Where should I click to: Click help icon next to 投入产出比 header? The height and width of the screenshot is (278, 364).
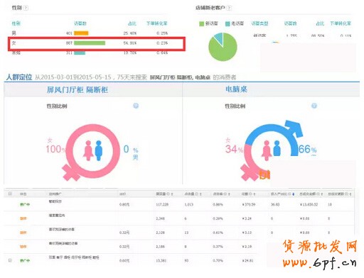pyautogui.click(x=289, y=194)
